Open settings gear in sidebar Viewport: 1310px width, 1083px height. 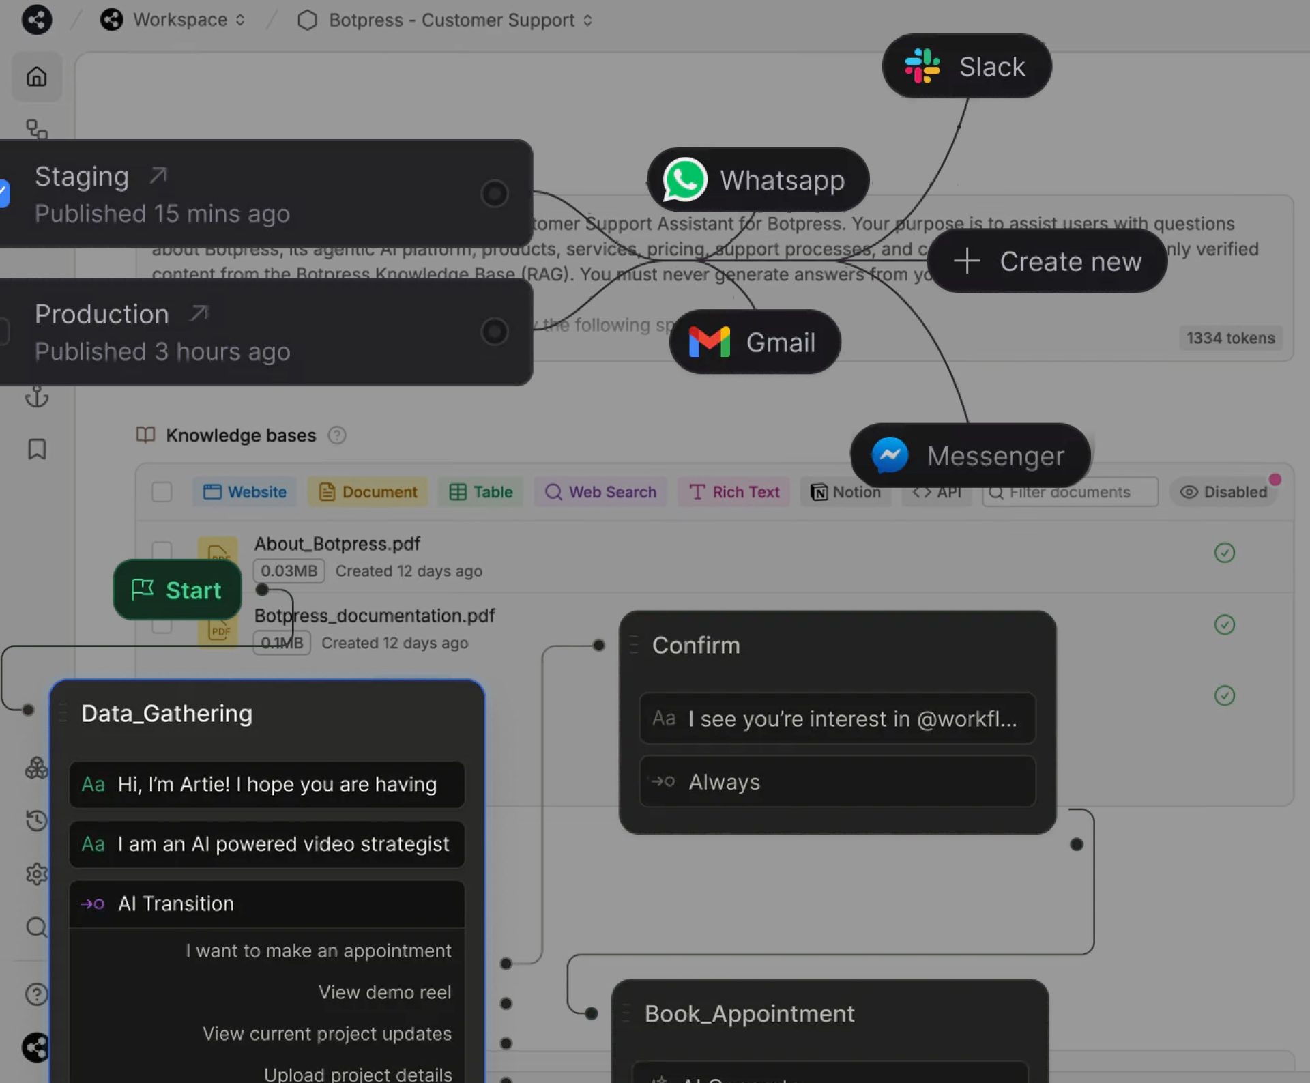tap(37, 873)
